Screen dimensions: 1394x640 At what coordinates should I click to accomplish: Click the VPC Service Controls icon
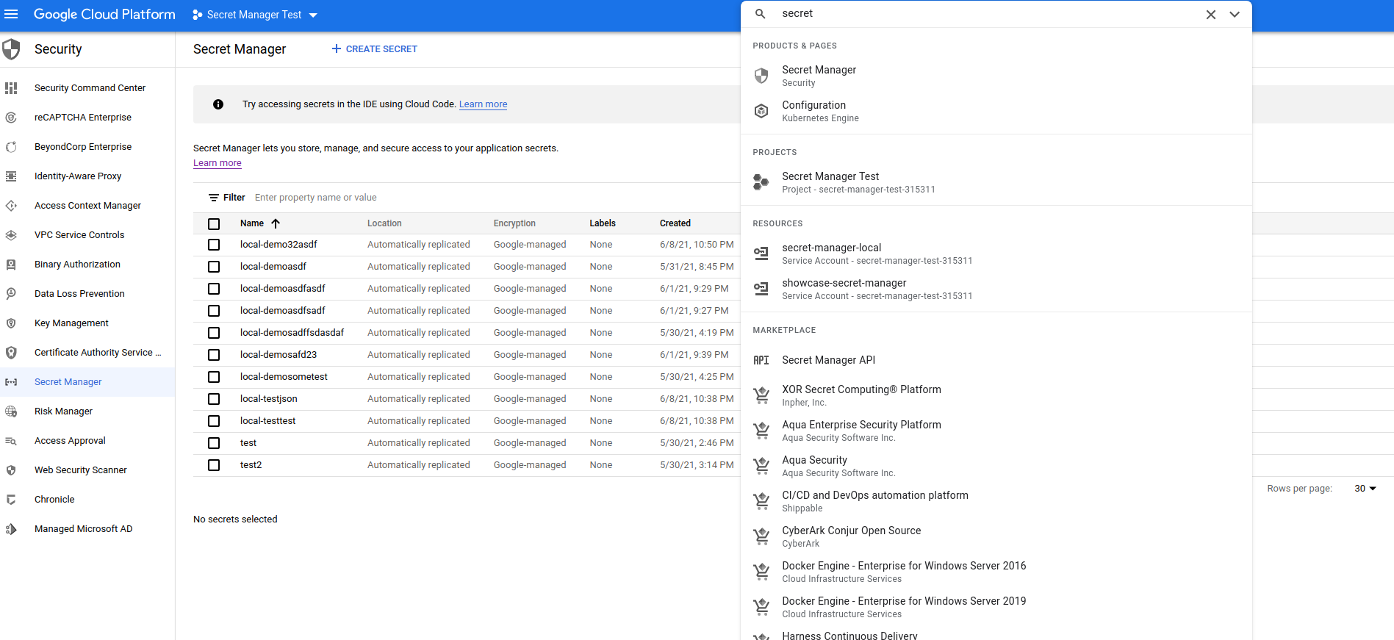11,235
